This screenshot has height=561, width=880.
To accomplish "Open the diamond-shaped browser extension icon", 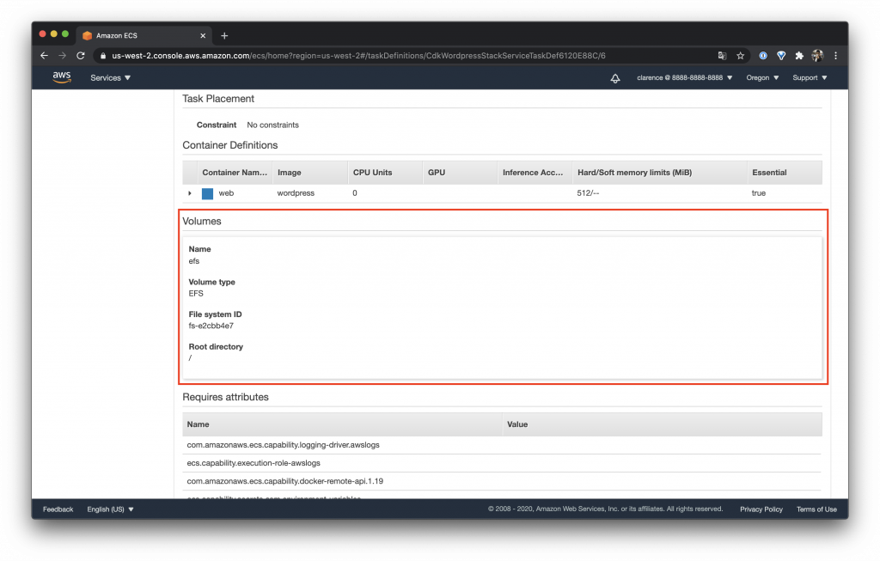I will 781,56.
